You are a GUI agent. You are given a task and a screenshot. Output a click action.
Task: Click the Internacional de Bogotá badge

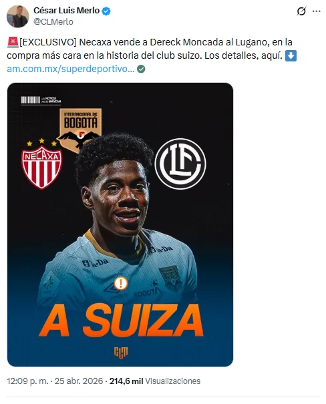click(80, 128)
